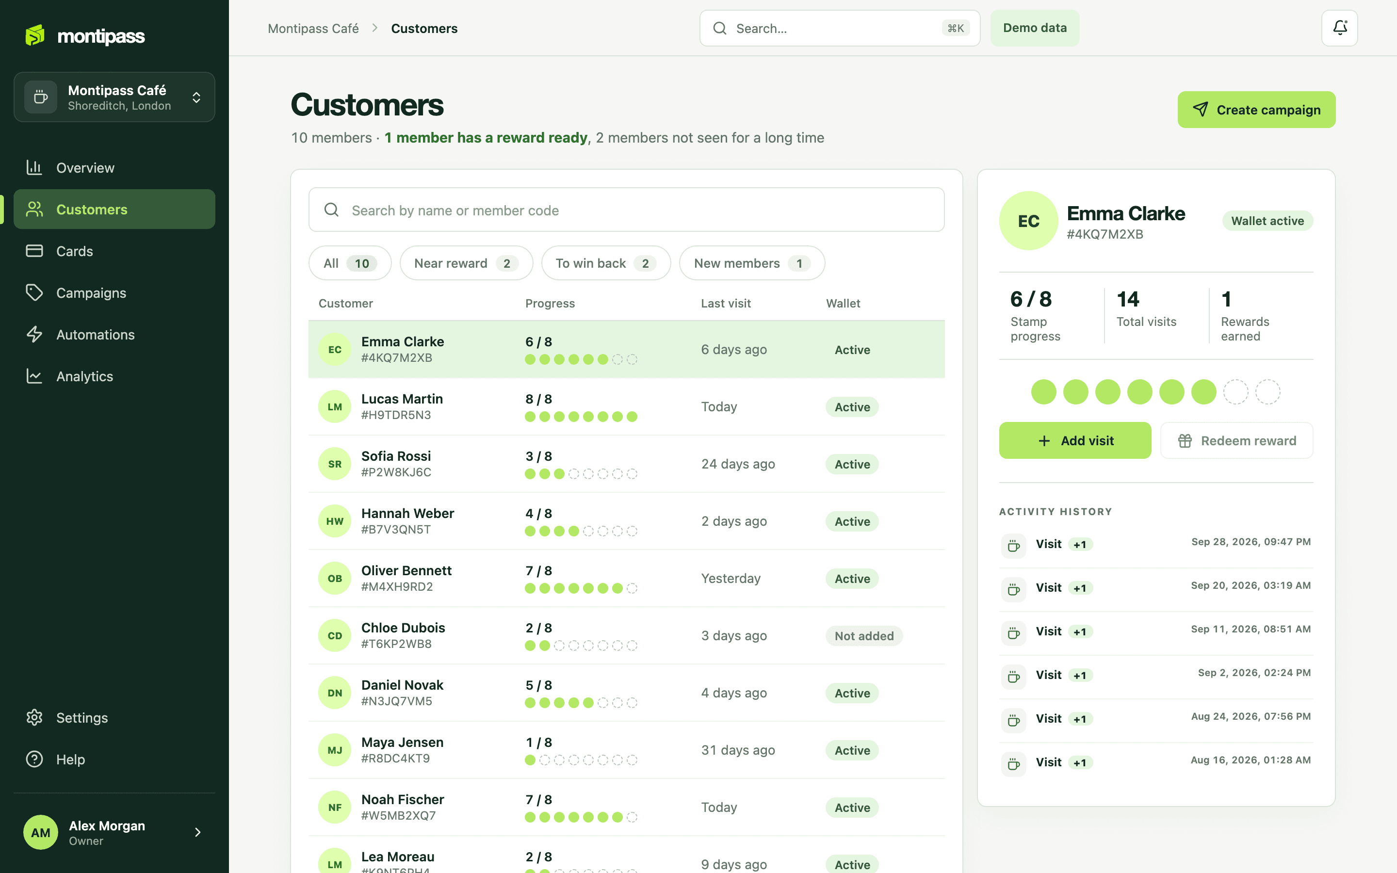The width and height of the screenshot is (1397, 873).
Task: Click the EC avatar in detail panel
Action: coord(1028,221)
